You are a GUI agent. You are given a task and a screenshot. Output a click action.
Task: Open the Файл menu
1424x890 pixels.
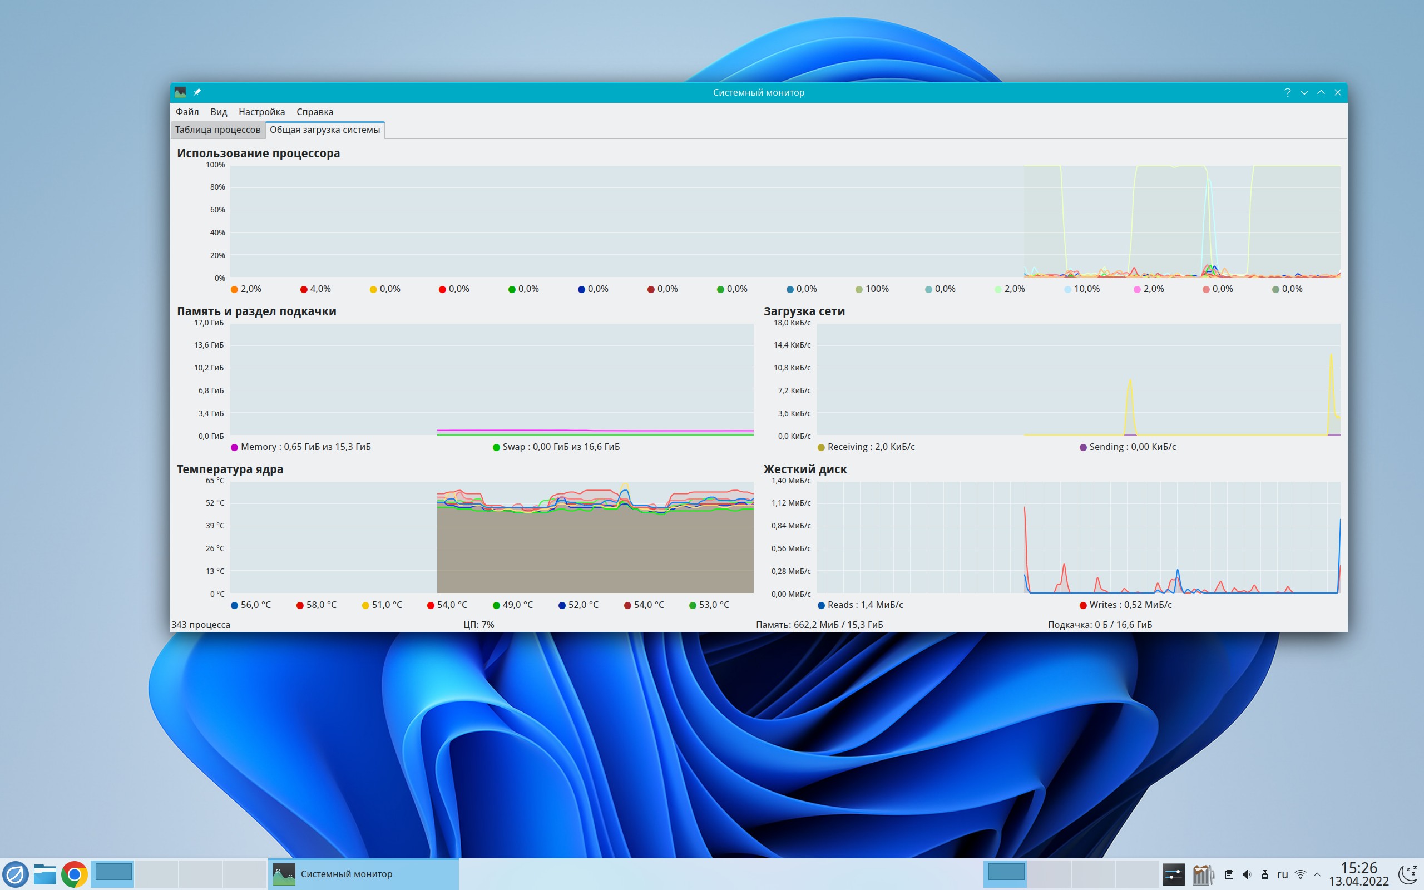[187, 112]
